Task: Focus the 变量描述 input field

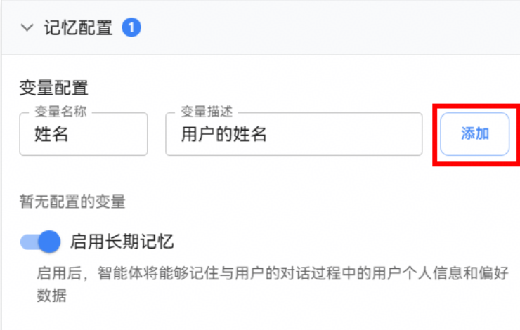Action: tap(293, 134)
